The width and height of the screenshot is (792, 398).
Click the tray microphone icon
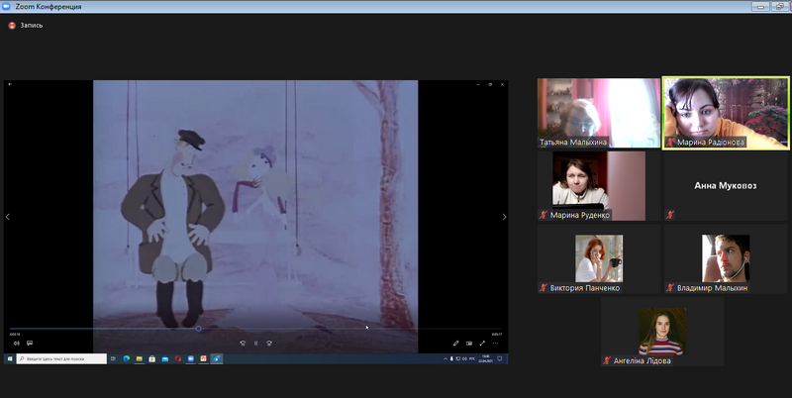[451, 358]
